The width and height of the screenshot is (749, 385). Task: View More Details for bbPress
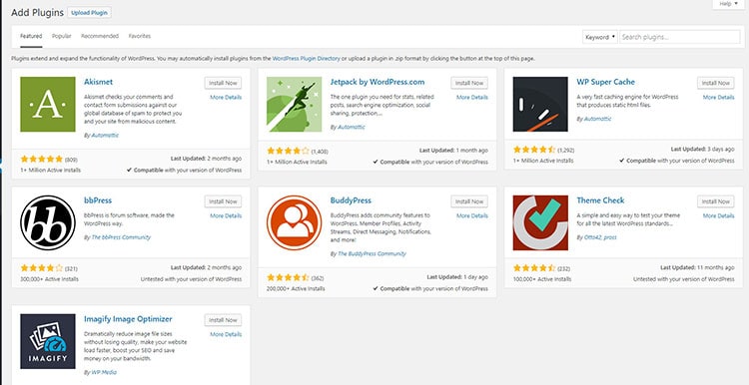point(226,215)
